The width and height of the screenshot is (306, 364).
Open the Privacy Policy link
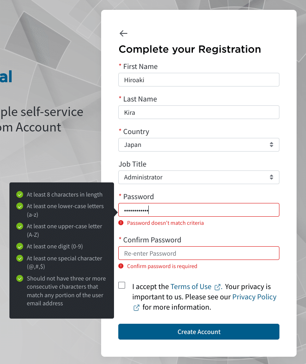pos(255,297)
